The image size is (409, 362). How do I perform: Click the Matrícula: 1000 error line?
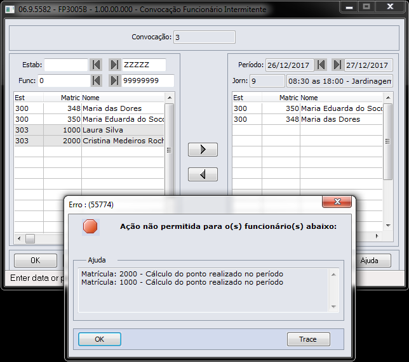pyautogui.click(x=182, y=282)
